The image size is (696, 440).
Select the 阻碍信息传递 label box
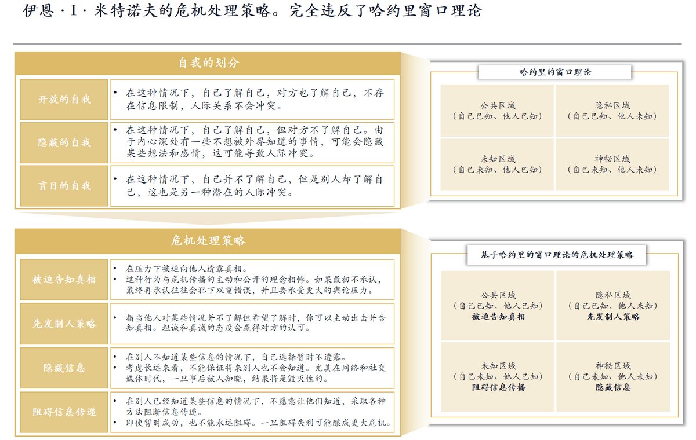64,412
